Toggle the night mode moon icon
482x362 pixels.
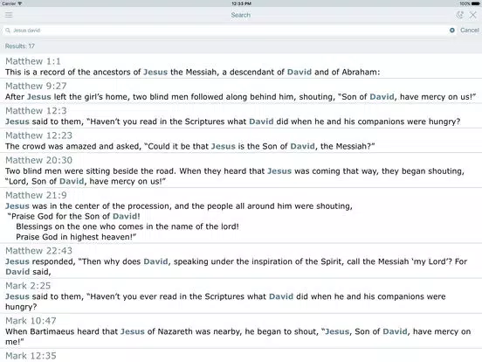[459, 15]
